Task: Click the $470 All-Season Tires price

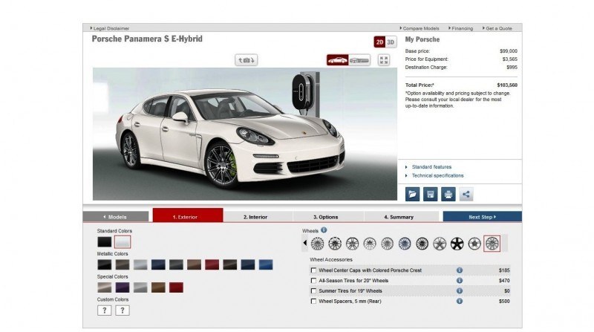Action: (x=504, y=281)
